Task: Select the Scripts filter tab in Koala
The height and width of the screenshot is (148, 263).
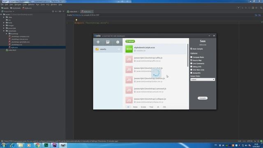Action: (143, 107)
